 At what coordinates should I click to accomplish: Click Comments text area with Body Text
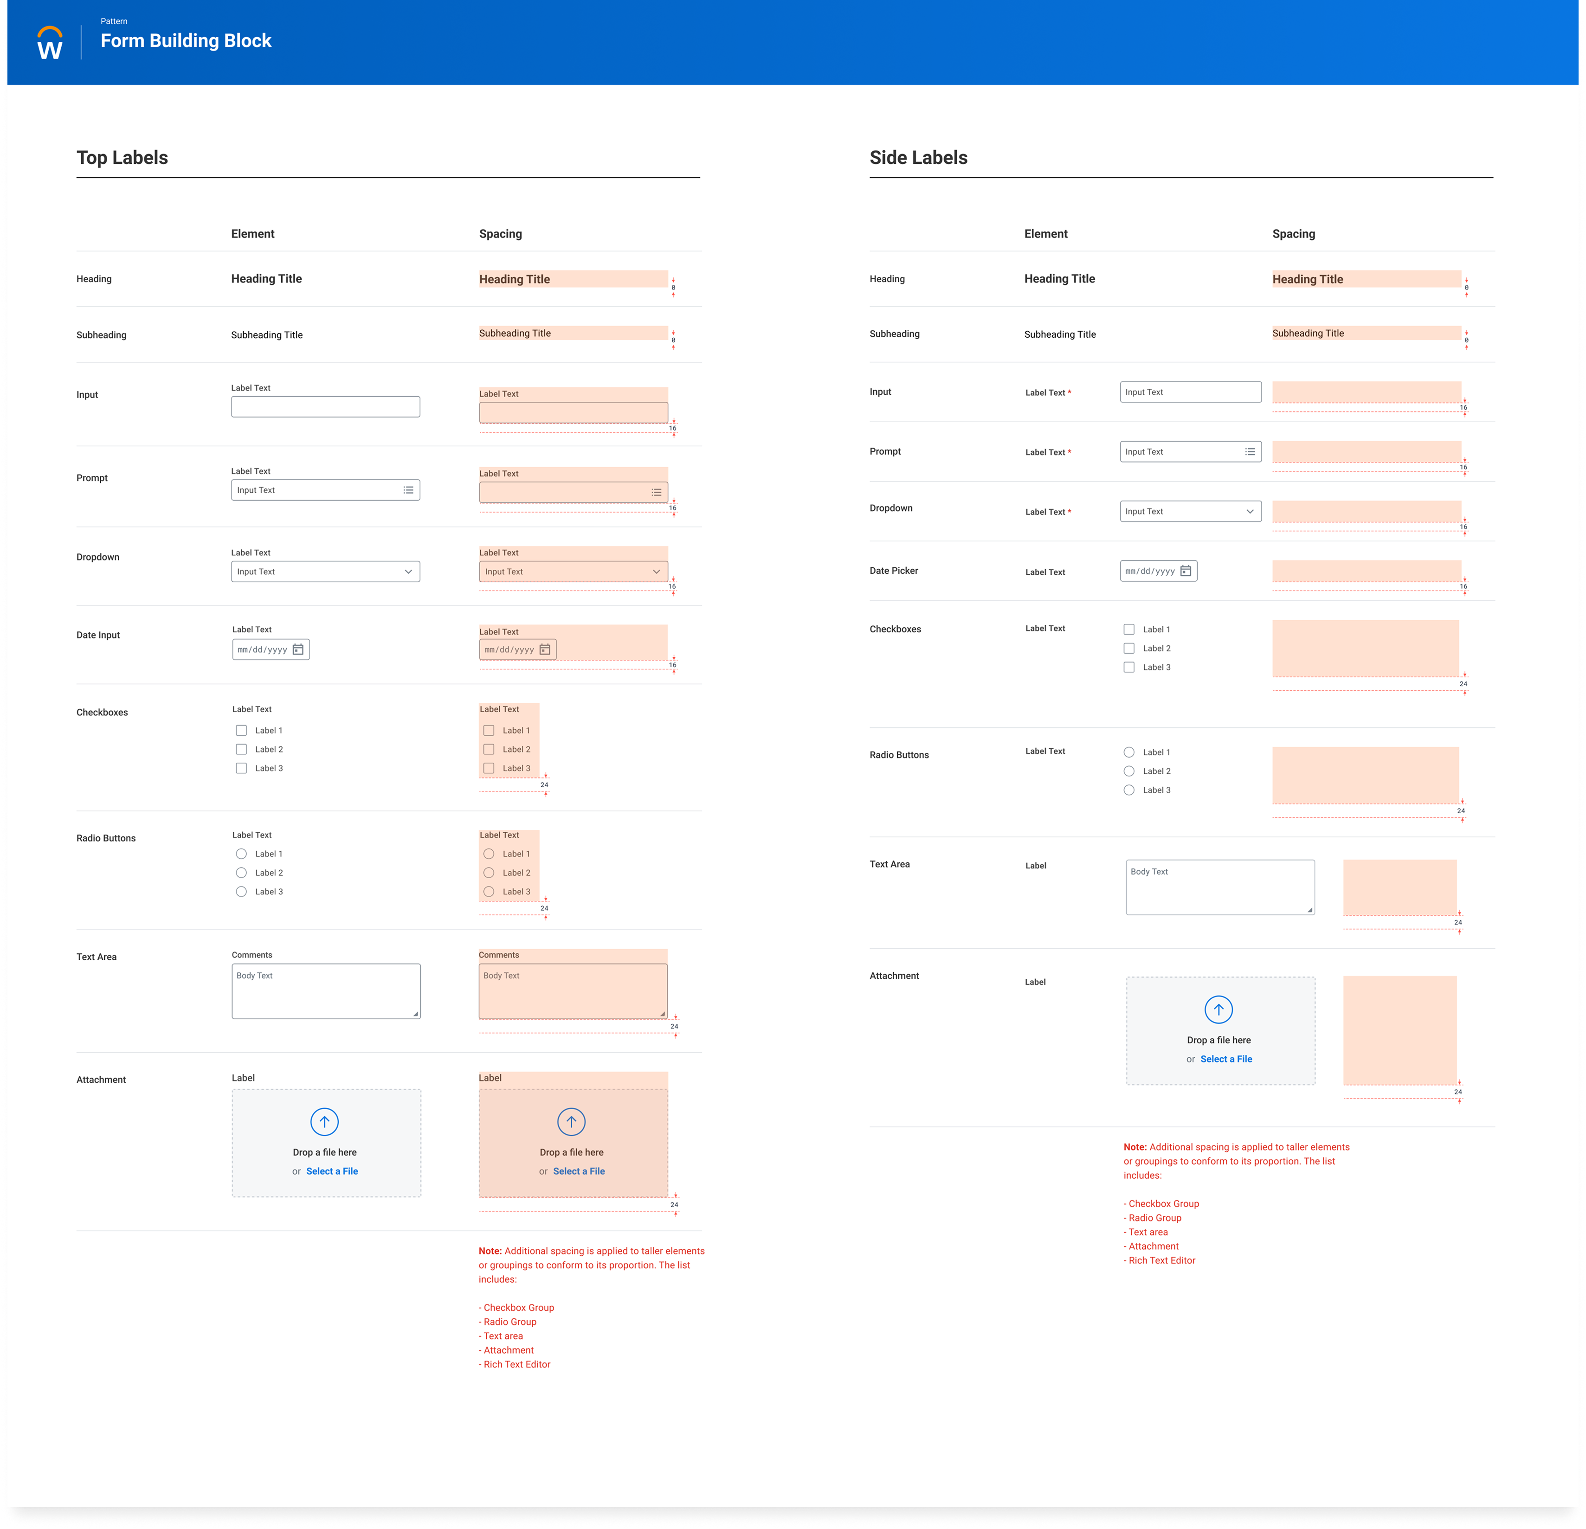pos(325,991)
